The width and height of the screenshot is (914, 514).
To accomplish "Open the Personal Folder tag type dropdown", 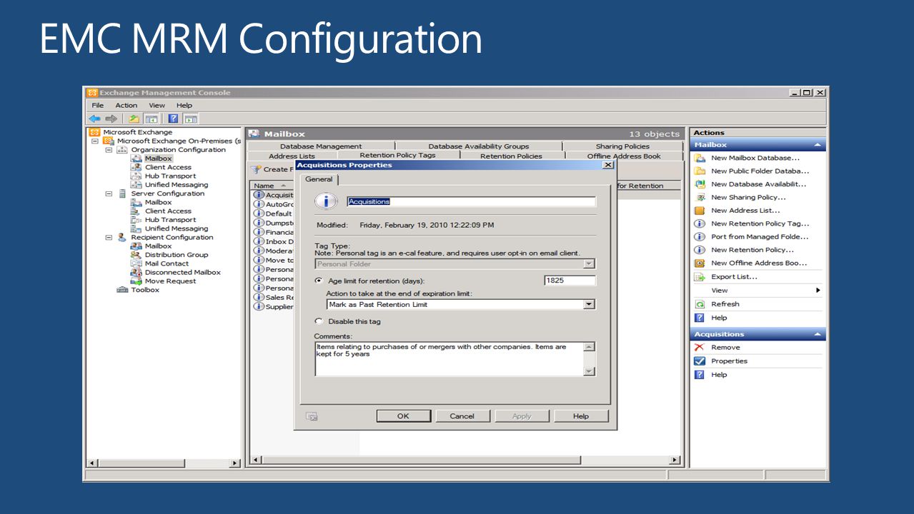I will click(x=589, y=264).
